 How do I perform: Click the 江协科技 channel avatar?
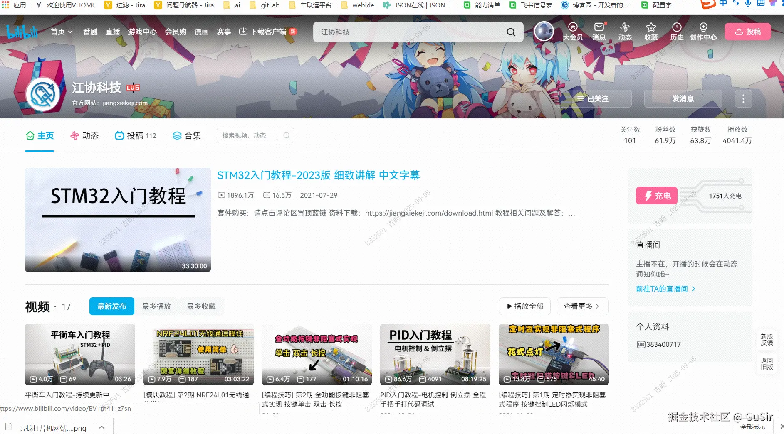[x=43, y=94]
